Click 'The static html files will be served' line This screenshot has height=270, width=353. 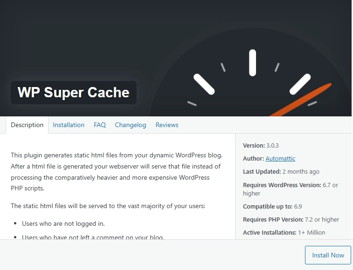108,206
